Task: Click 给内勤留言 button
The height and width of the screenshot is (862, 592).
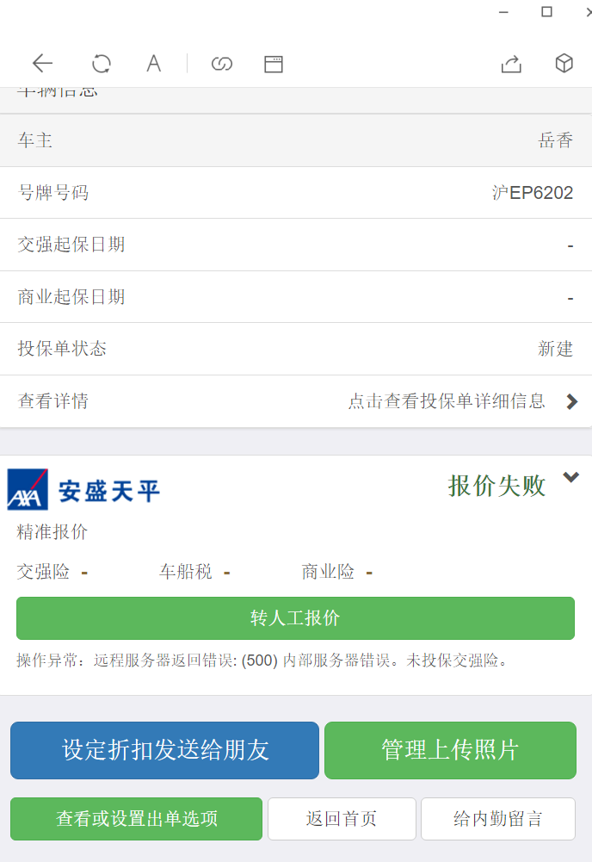Action: [x=497, y=819]
